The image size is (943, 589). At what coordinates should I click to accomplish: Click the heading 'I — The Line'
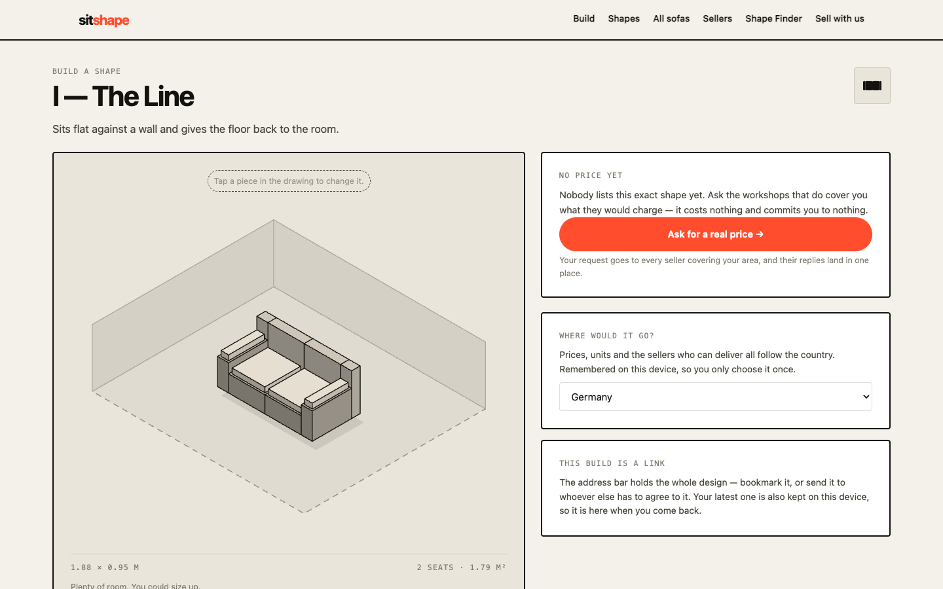(x=123, y=96)
